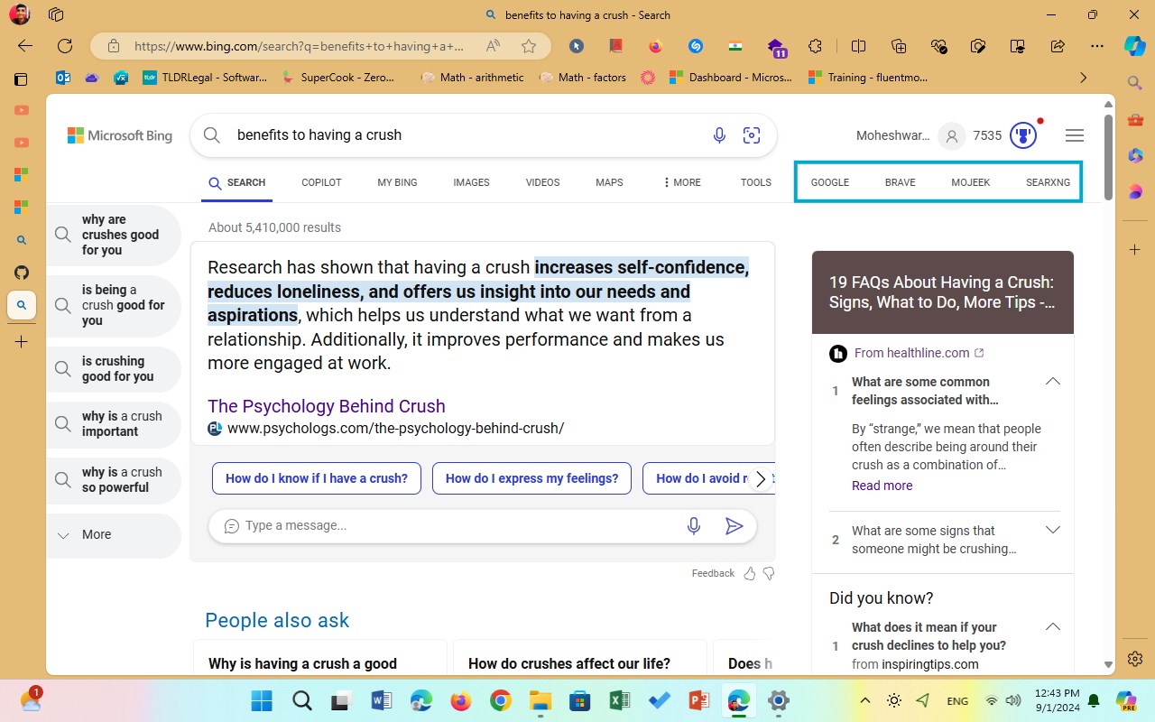The height and width of the screenshot is (722, 1155).
Task: Open Excel from the taskbar
Action: coord(619,700)
